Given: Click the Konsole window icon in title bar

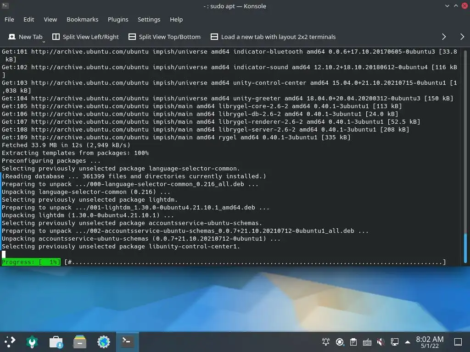Looking at the screenshot, I should coord(5,5).
